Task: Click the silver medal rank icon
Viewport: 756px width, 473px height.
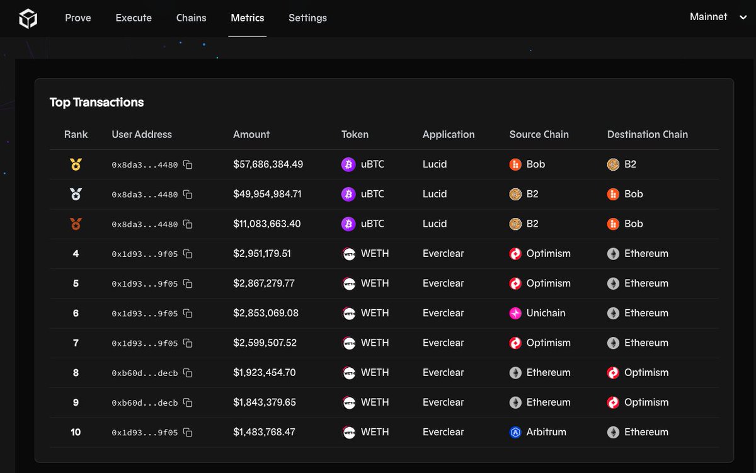Action: tap(76, 195)
